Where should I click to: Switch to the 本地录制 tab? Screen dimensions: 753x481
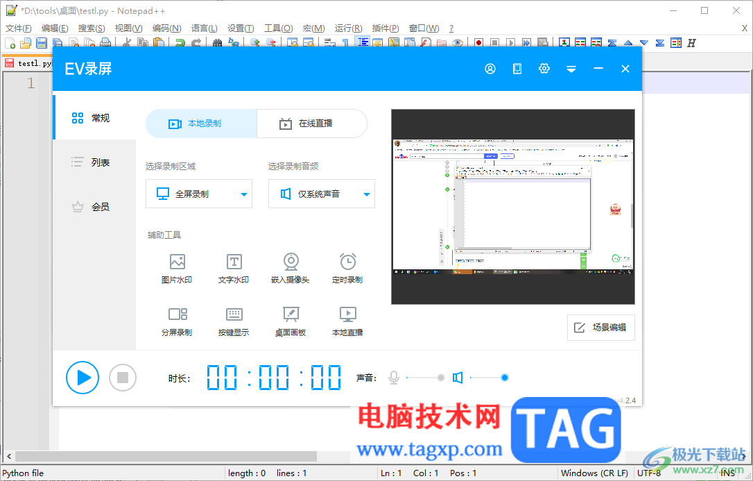[201, 124]
